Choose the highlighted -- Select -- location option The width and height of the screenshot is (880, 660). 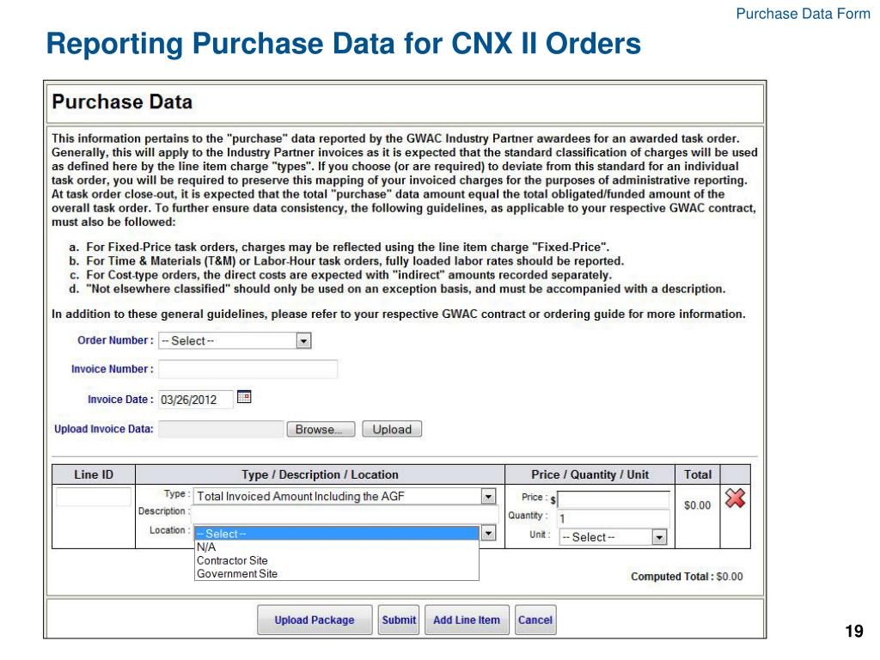[x=337, y=534]
